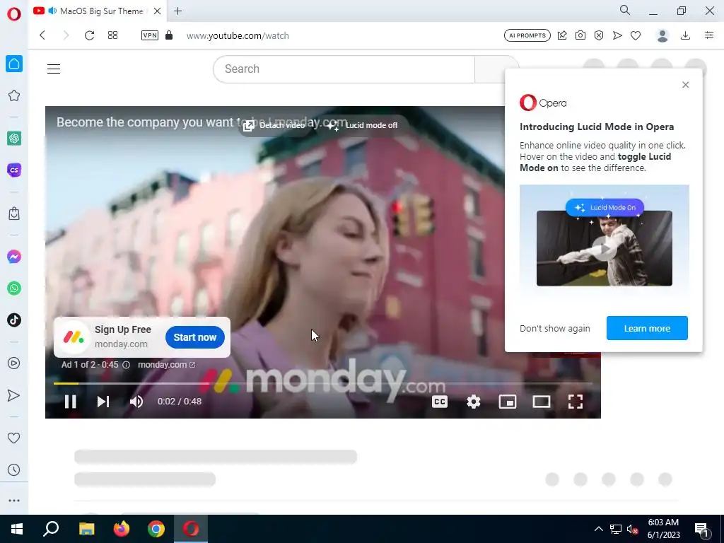Open a new tab with plus button
Screen dimensions: 724x543
(177, 11)
